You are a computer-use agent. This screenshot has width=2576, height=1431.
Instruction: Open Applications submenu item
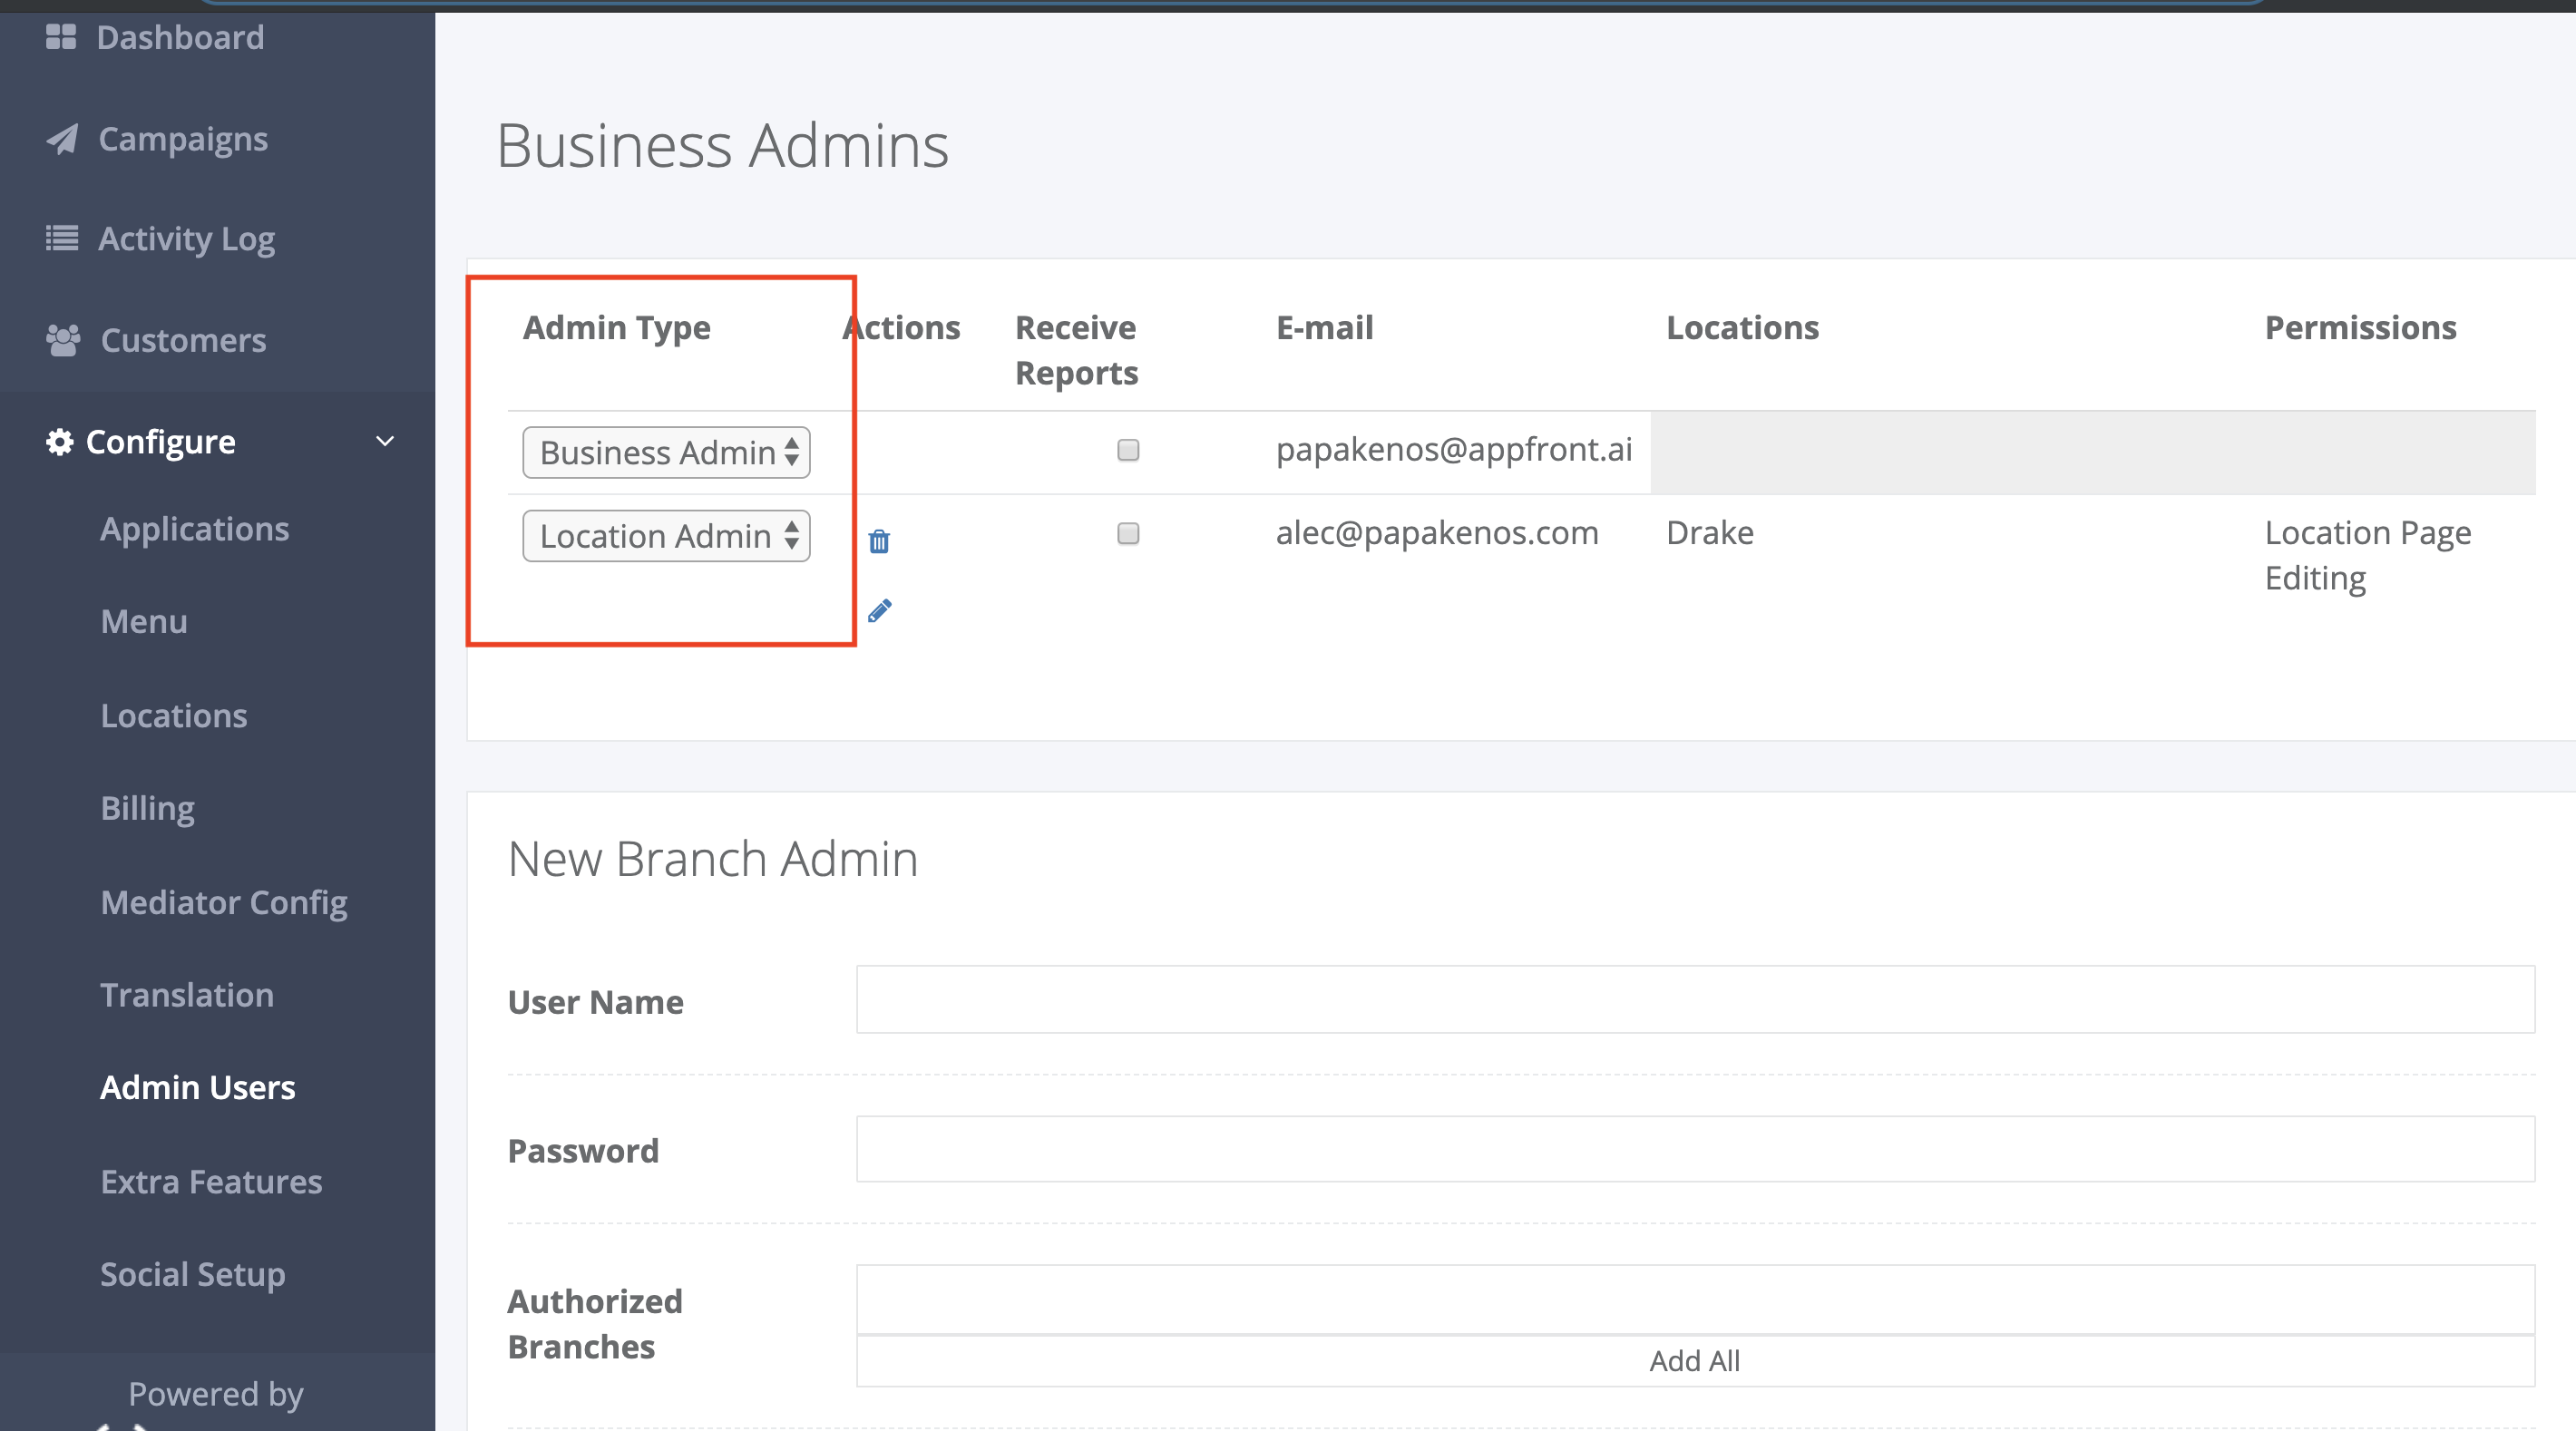(x=195, y=528)
